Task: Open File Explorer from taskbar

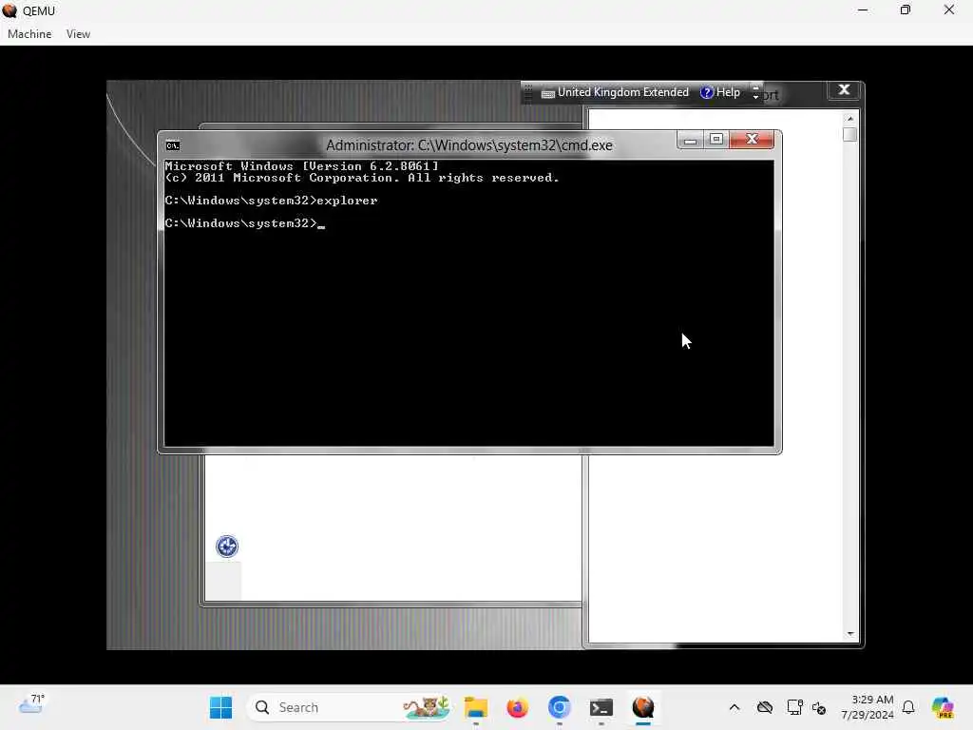Action: [476, 707]
